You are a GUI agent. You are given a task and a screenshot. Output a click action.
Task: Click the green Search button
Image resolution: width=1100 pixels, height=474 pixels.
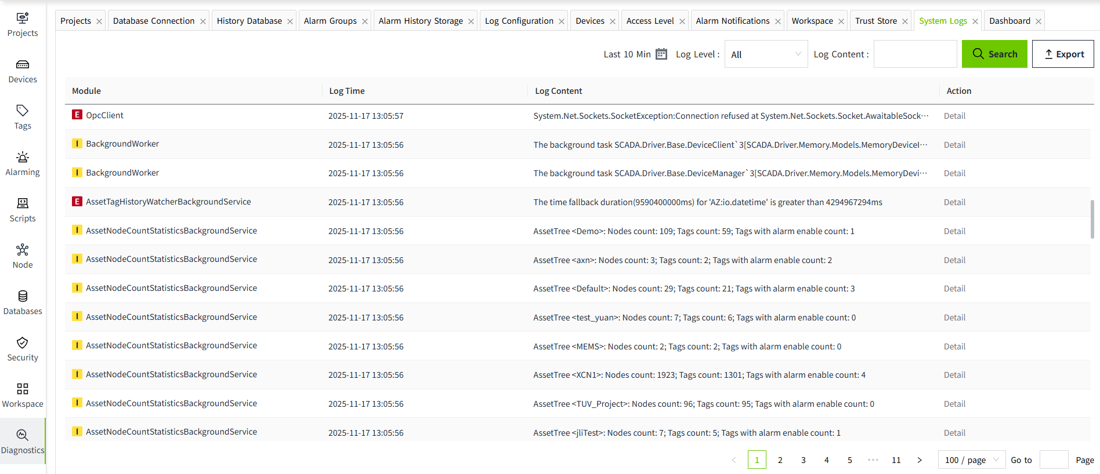994,54
